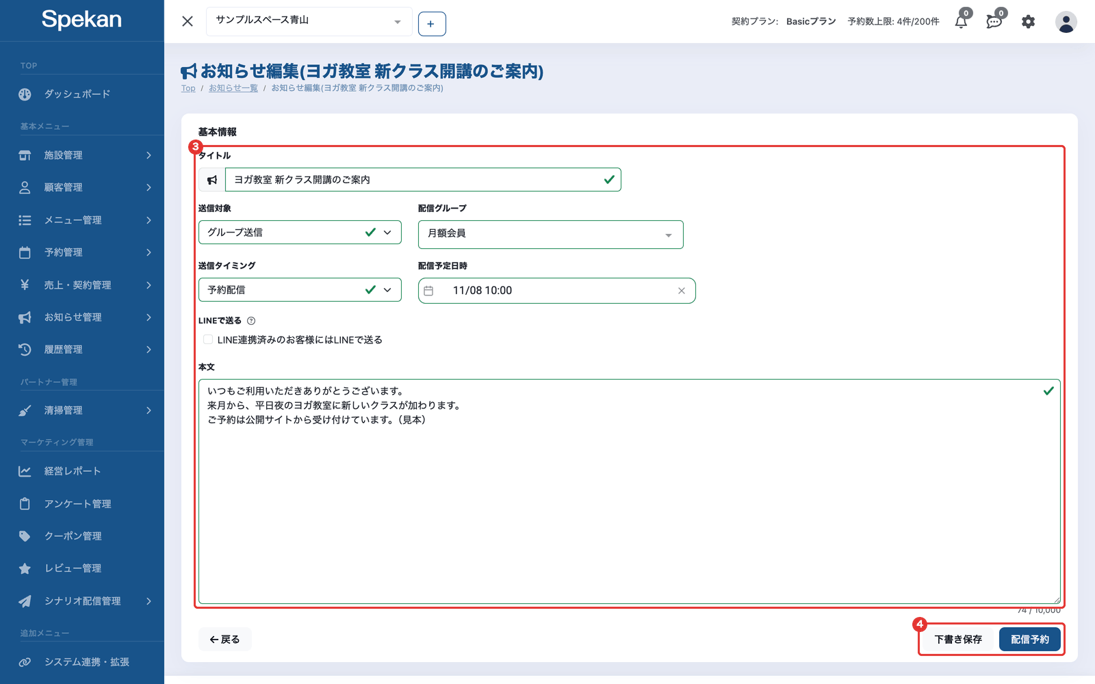Close the sidebar with the X icon
The height and width of the screenshot is (684, 1095).
click(188, 21)
